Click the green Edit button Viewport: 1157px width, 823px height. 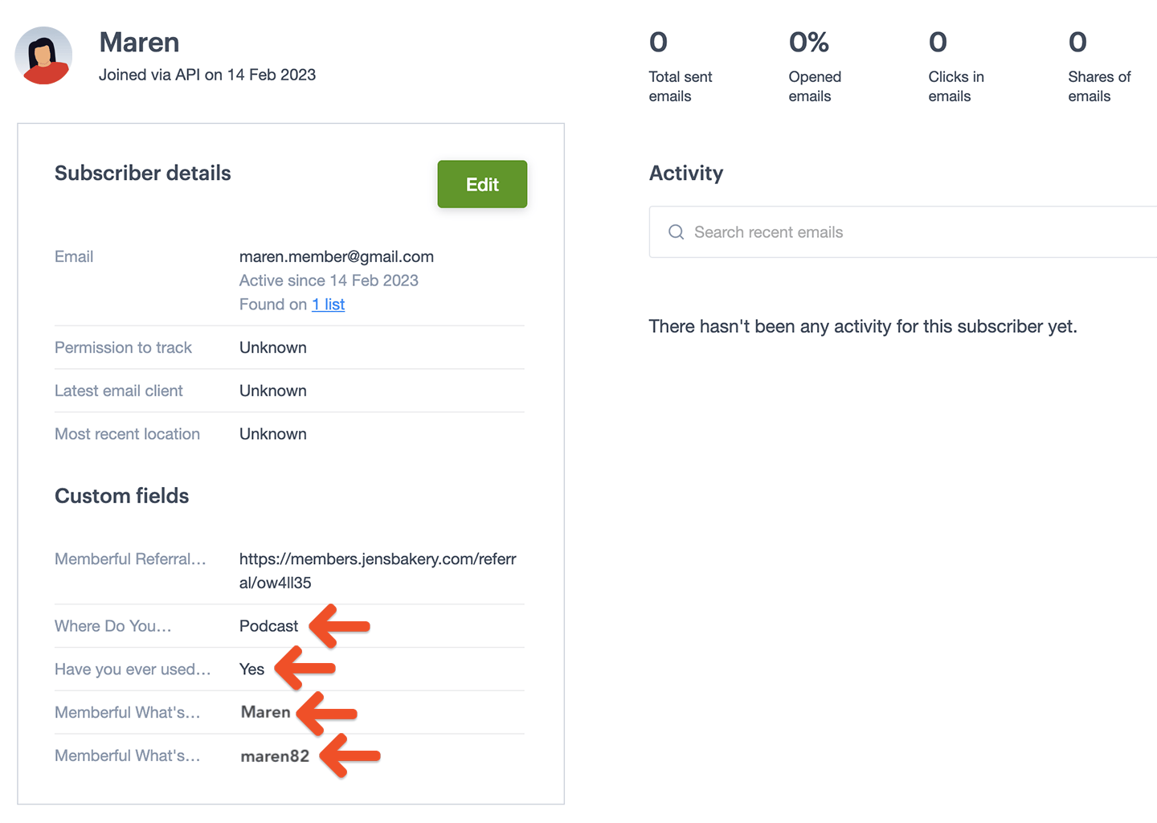(x=482, y=184)
